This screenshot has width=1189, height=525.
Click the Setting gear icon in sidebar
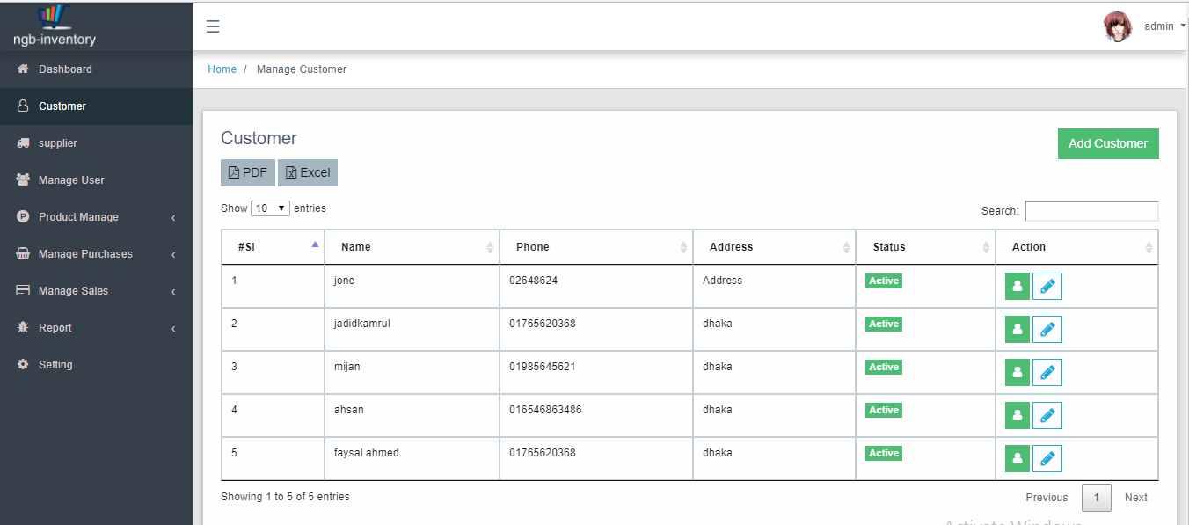[23, 364]
